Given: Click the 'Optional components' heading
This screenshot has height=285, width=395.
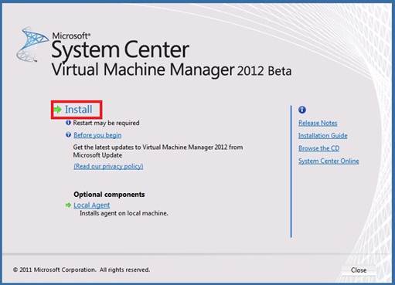Looking at the screenshot, I should click(x=109, y=195).
